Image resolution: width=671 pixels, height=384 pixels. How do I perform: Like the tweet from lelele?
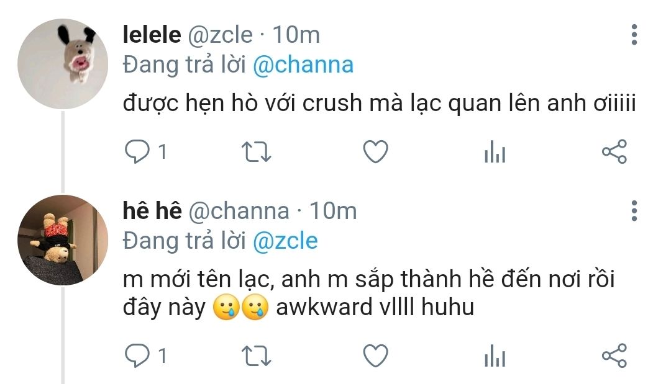375,152
